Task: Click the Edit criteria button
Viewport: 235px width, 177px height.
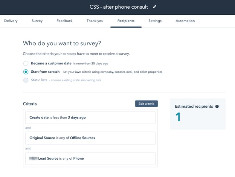Action: (146, 104)
